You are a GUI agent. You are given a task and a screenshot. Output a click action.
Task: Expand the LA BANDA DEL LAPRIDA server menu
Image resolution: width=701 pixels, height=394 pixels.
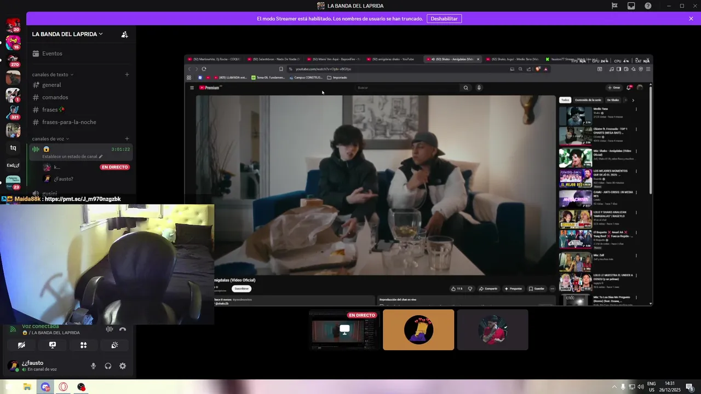coord(67,34)
